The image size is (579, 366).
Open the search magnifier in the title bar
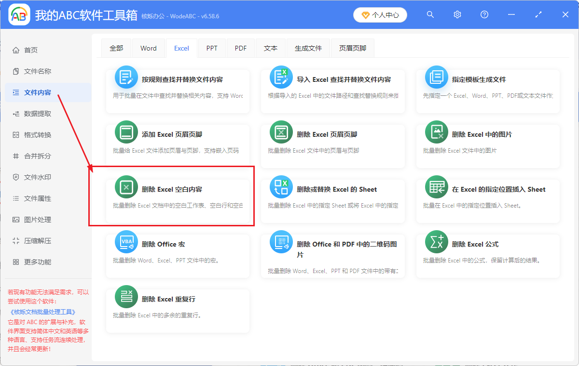click(430, 14)
